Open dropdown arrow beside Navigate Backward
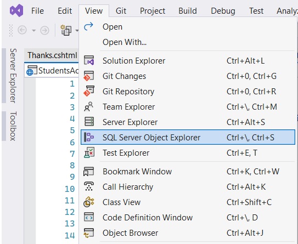 [x=34, y=30]
